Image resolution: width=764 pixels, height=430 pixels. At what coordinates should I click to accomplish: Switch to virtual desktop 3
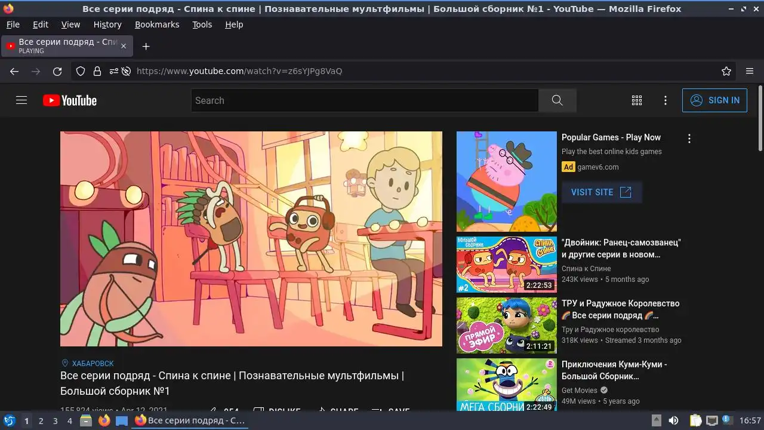pos(55,420)
